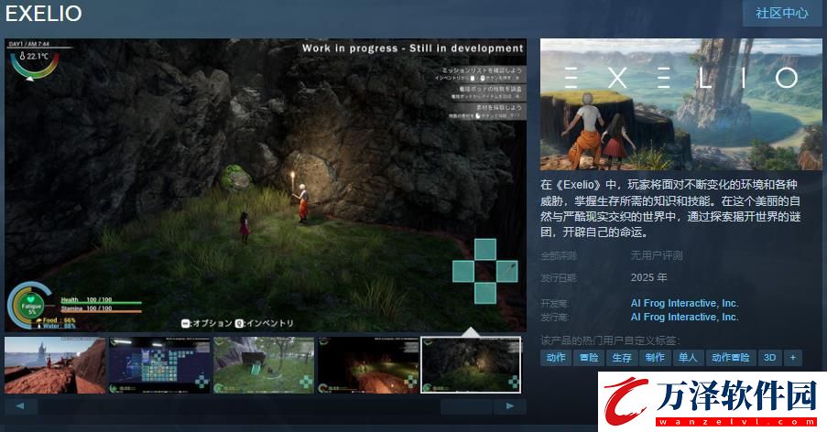Viewport: 827px width, 432px height.
Task: Open the green meadow camp thumbnail
Action: (264, 365)
